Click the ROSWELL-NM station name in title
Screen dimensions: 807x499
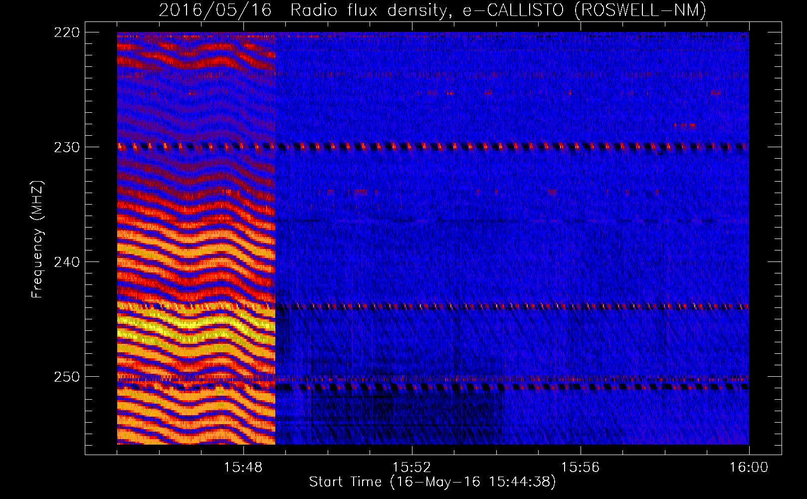[x=640, y=10]
